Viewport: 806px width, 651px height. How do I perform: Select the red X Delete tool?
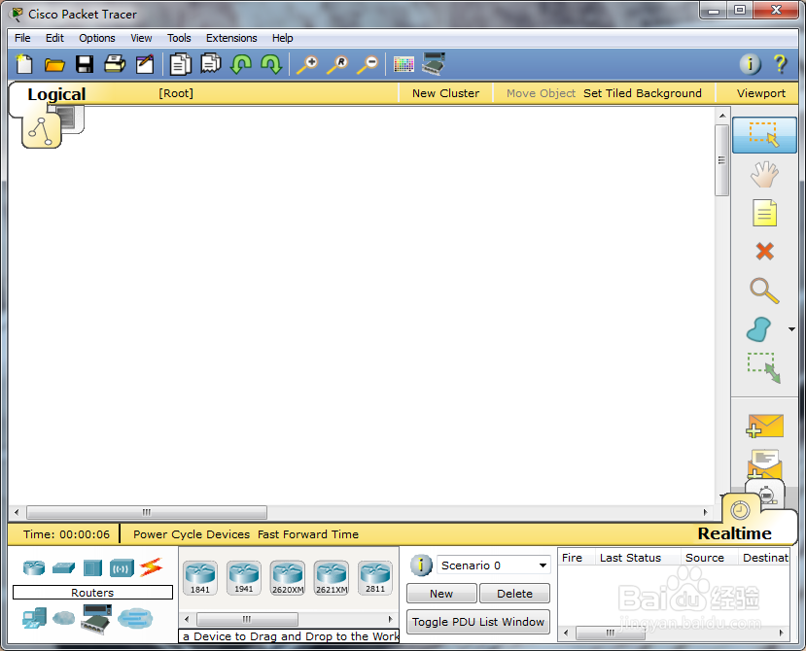(x=765, y=252)
